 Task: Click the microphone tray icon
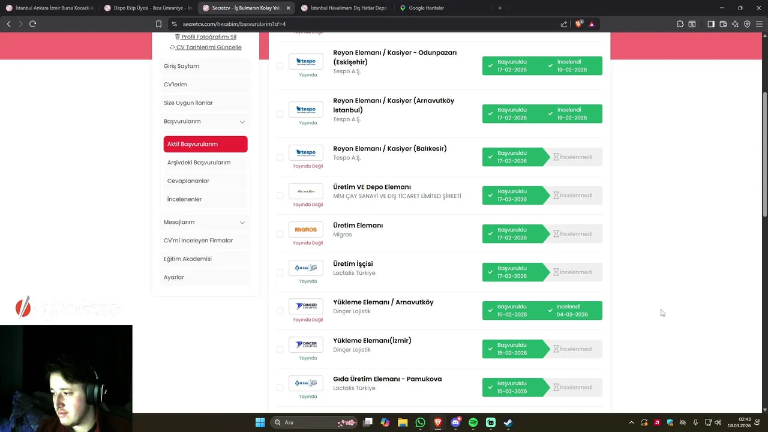pyautogui.click(x=695, y=422)
